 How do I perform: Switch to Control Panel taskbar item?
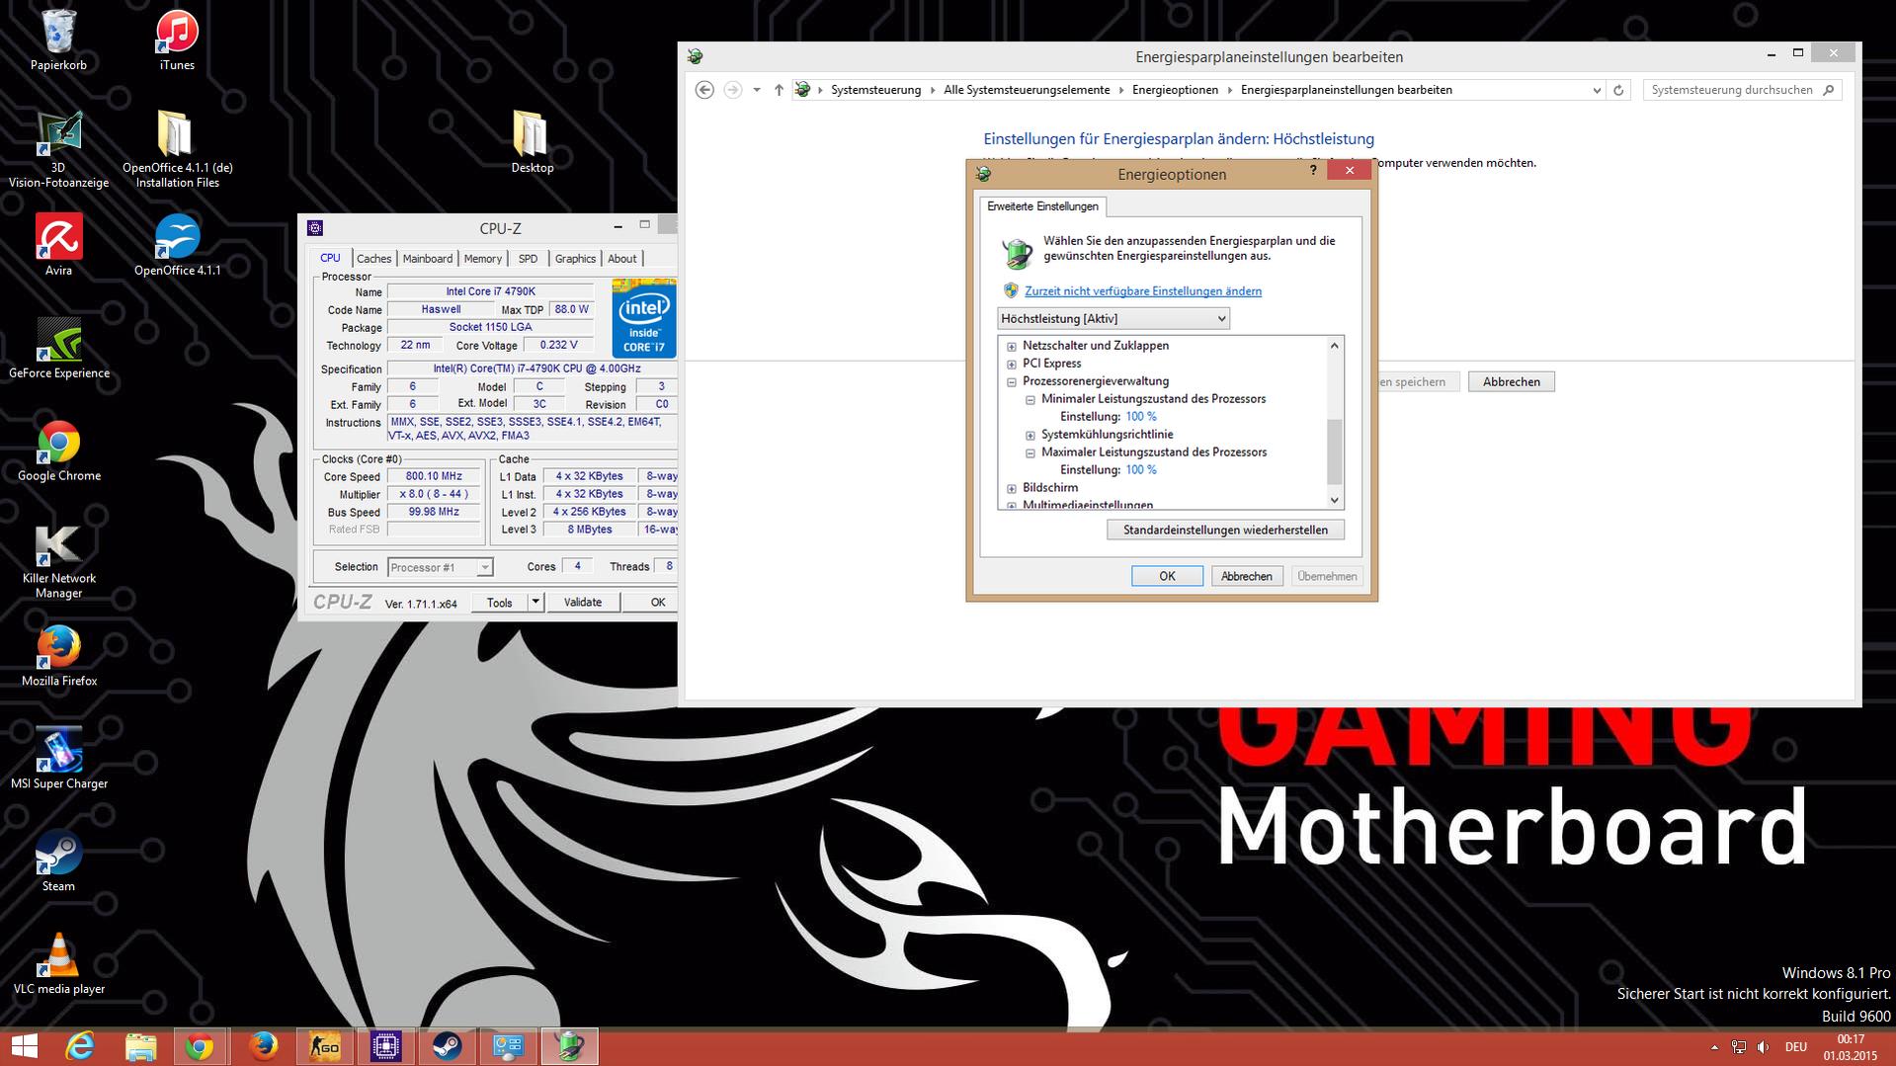click(508, 1046)
